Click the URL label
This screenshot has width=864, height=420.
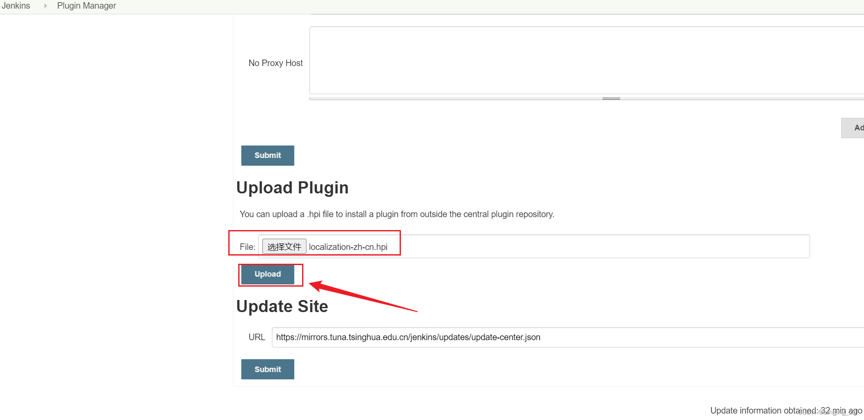pyautogui.click(x=257, y=337)
